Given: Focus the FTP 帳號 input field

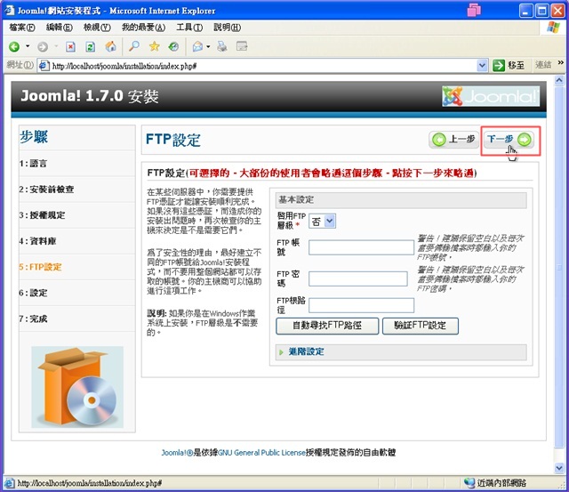Looking at the screenshot, I should [361, 247].
